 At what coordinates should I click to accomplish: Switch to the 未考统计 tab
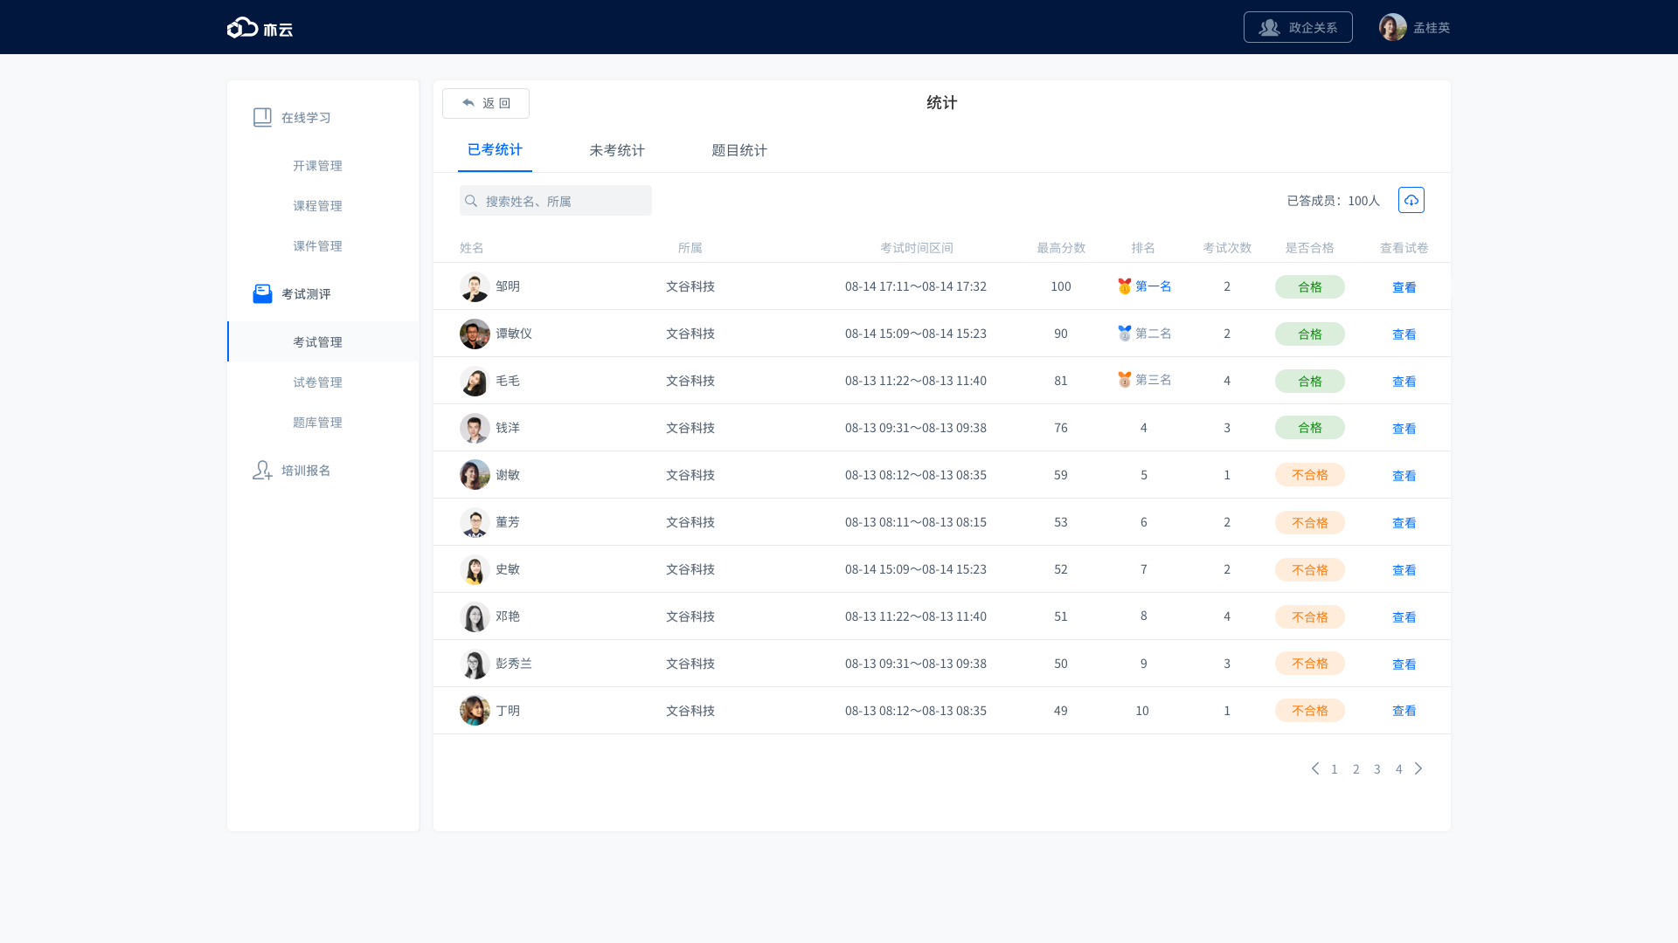(616, 150)
